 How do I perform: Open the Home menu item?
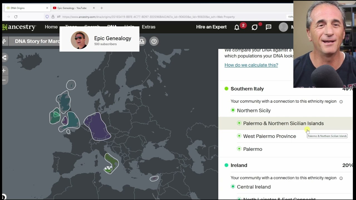coord(51,27)
